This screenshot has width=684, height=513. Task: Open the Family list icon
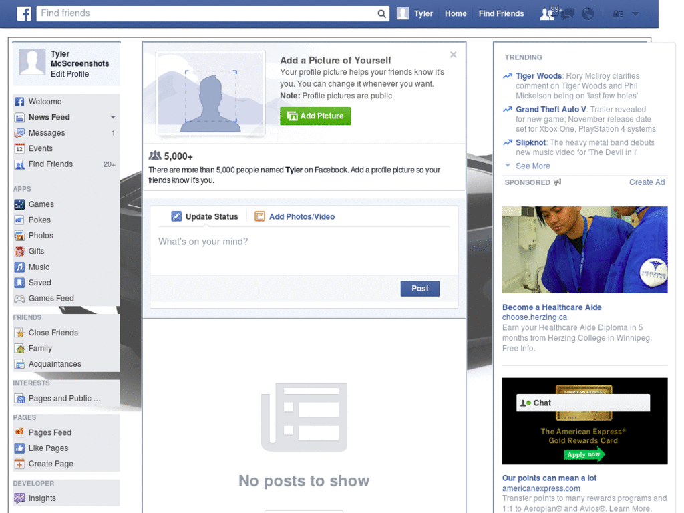pyautogui.click(x=19, y=349)
